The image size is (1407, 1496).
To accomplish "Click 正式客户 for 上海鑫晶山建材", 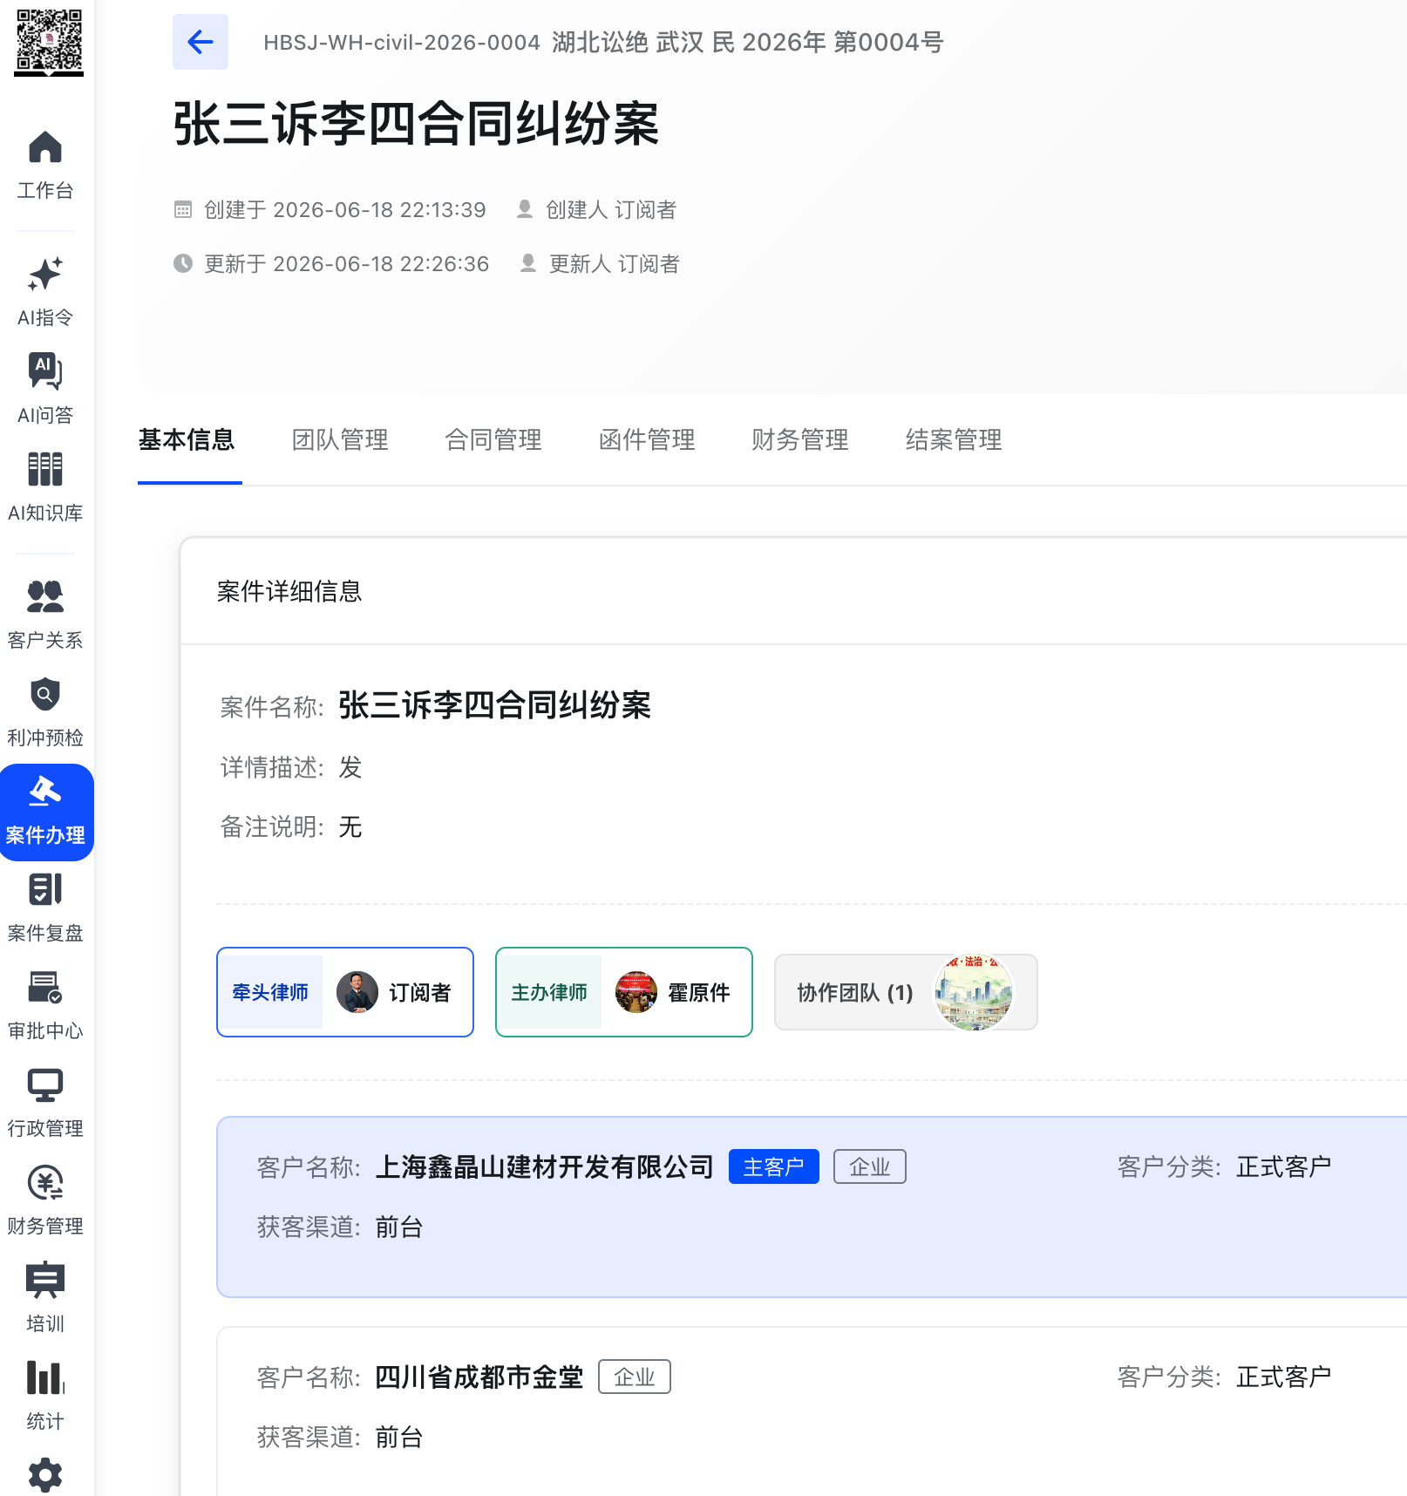I will click(1284, 1166).
